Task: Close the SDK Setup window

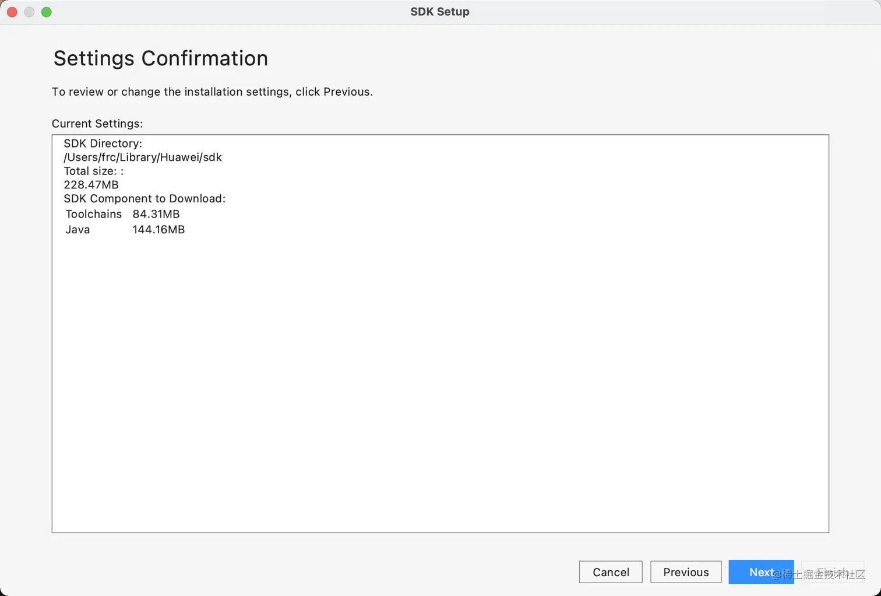Action: click(x=12, y=12)
